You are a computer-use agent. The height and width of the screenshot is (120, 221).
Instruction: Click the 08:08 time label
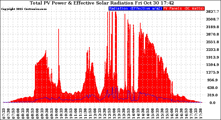click(18, 113)
